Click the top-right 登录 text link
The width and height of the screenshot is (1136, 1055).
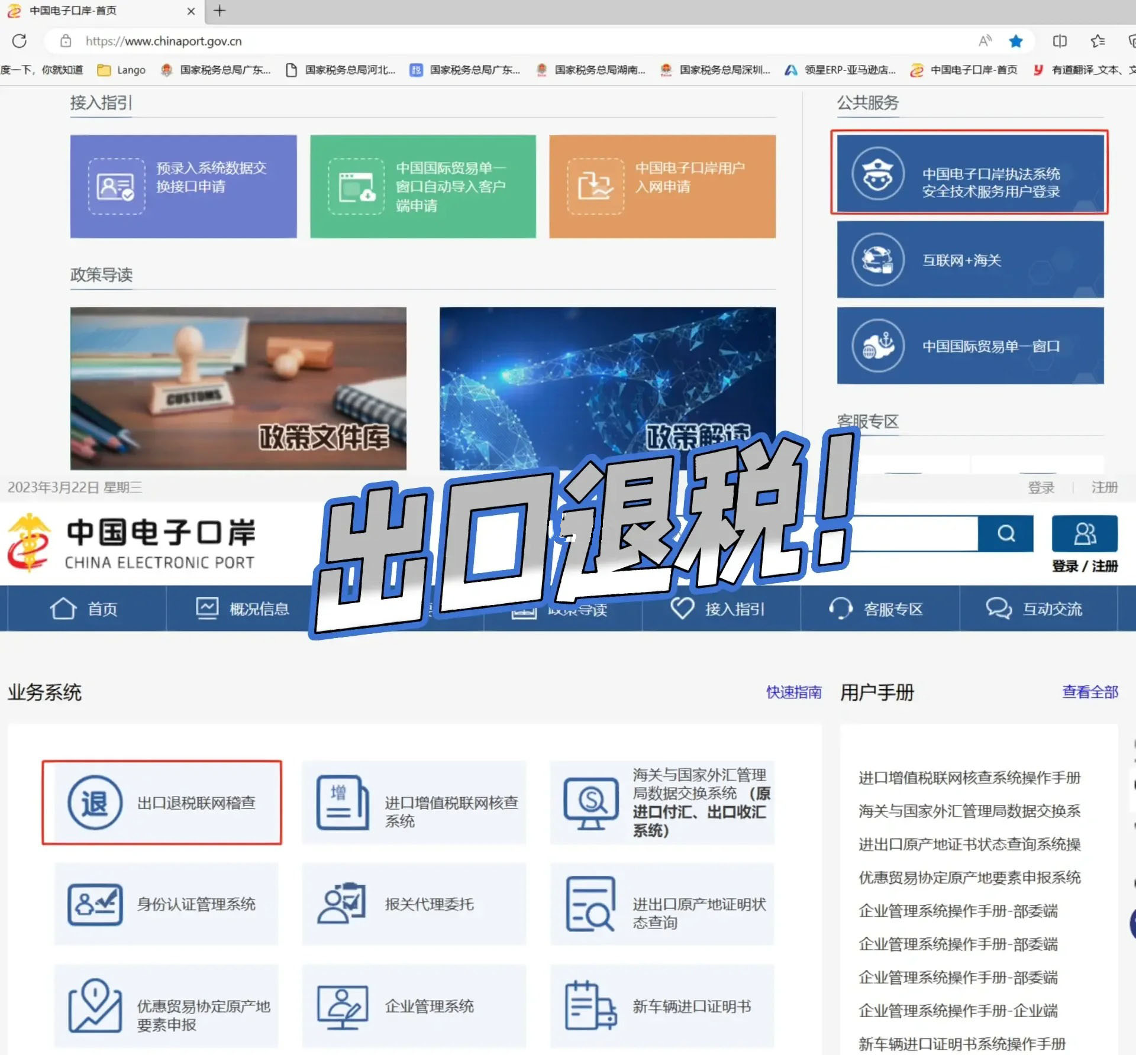[x=1041, y=487]
